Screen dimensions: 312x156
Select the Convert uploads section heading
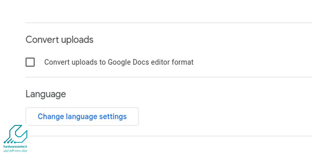click(x=60, y=40)
